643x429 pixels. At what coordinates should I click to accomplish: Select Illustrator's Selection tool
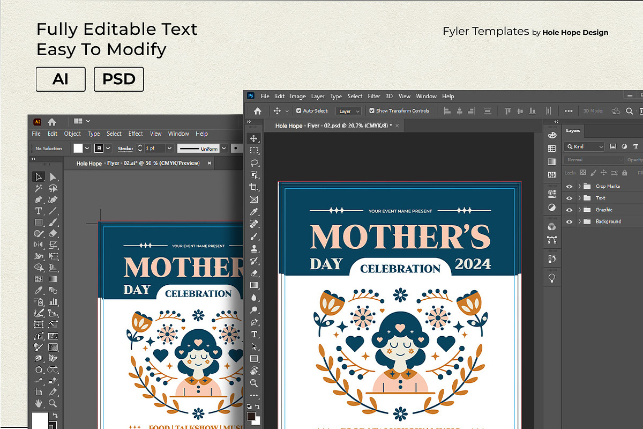[39, 177]
